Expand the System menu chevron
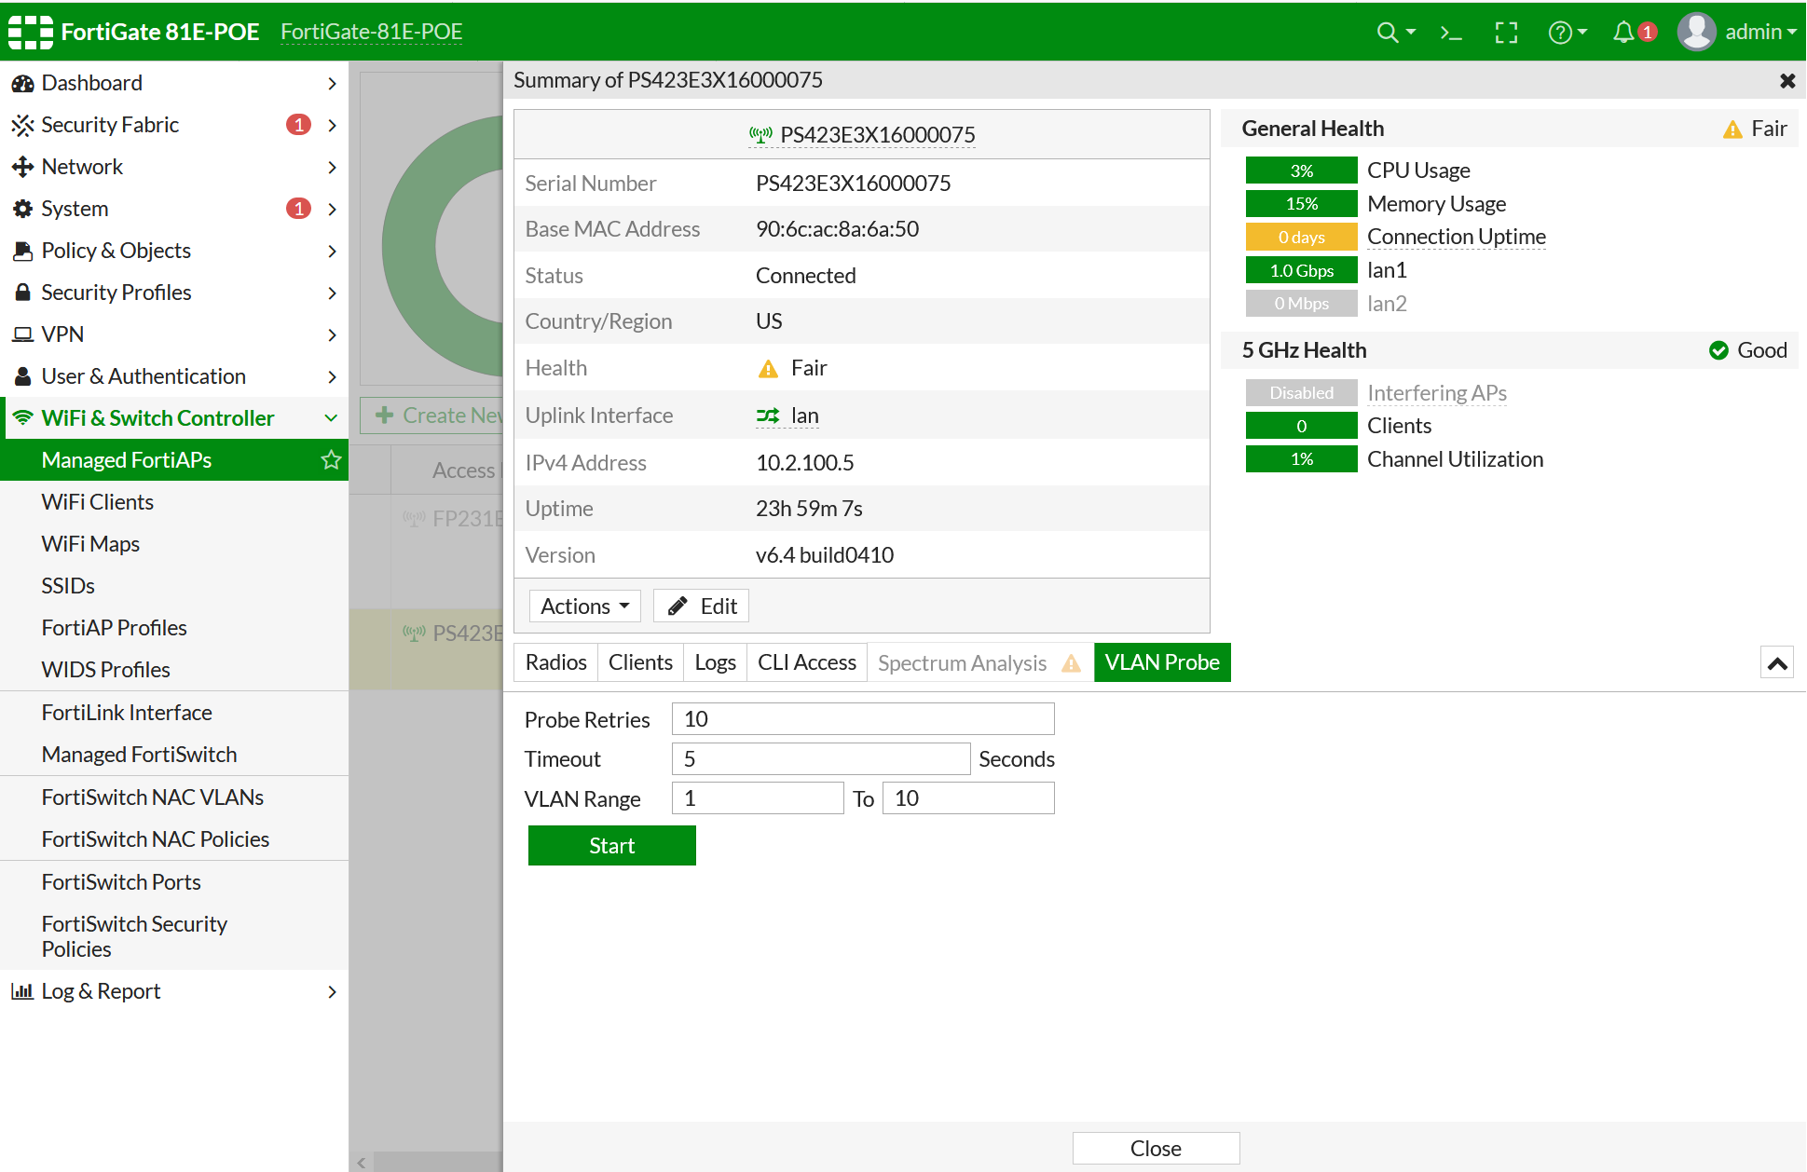 tap(333, 210)
